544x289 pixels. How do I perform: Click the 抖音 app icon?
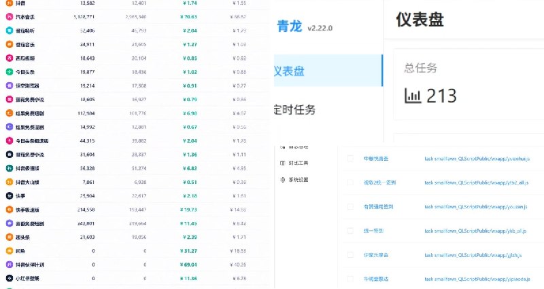[x=10, y=3]
